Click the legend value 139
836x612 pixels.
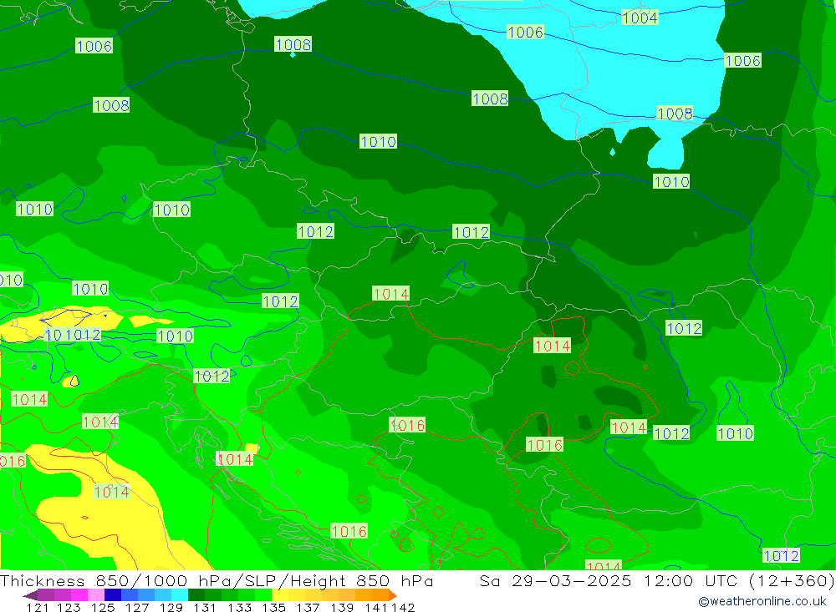342,607
